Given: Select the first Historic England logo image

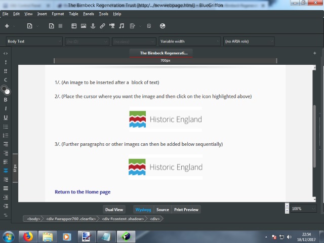Looking at the screenshot, I should [166, 119].
